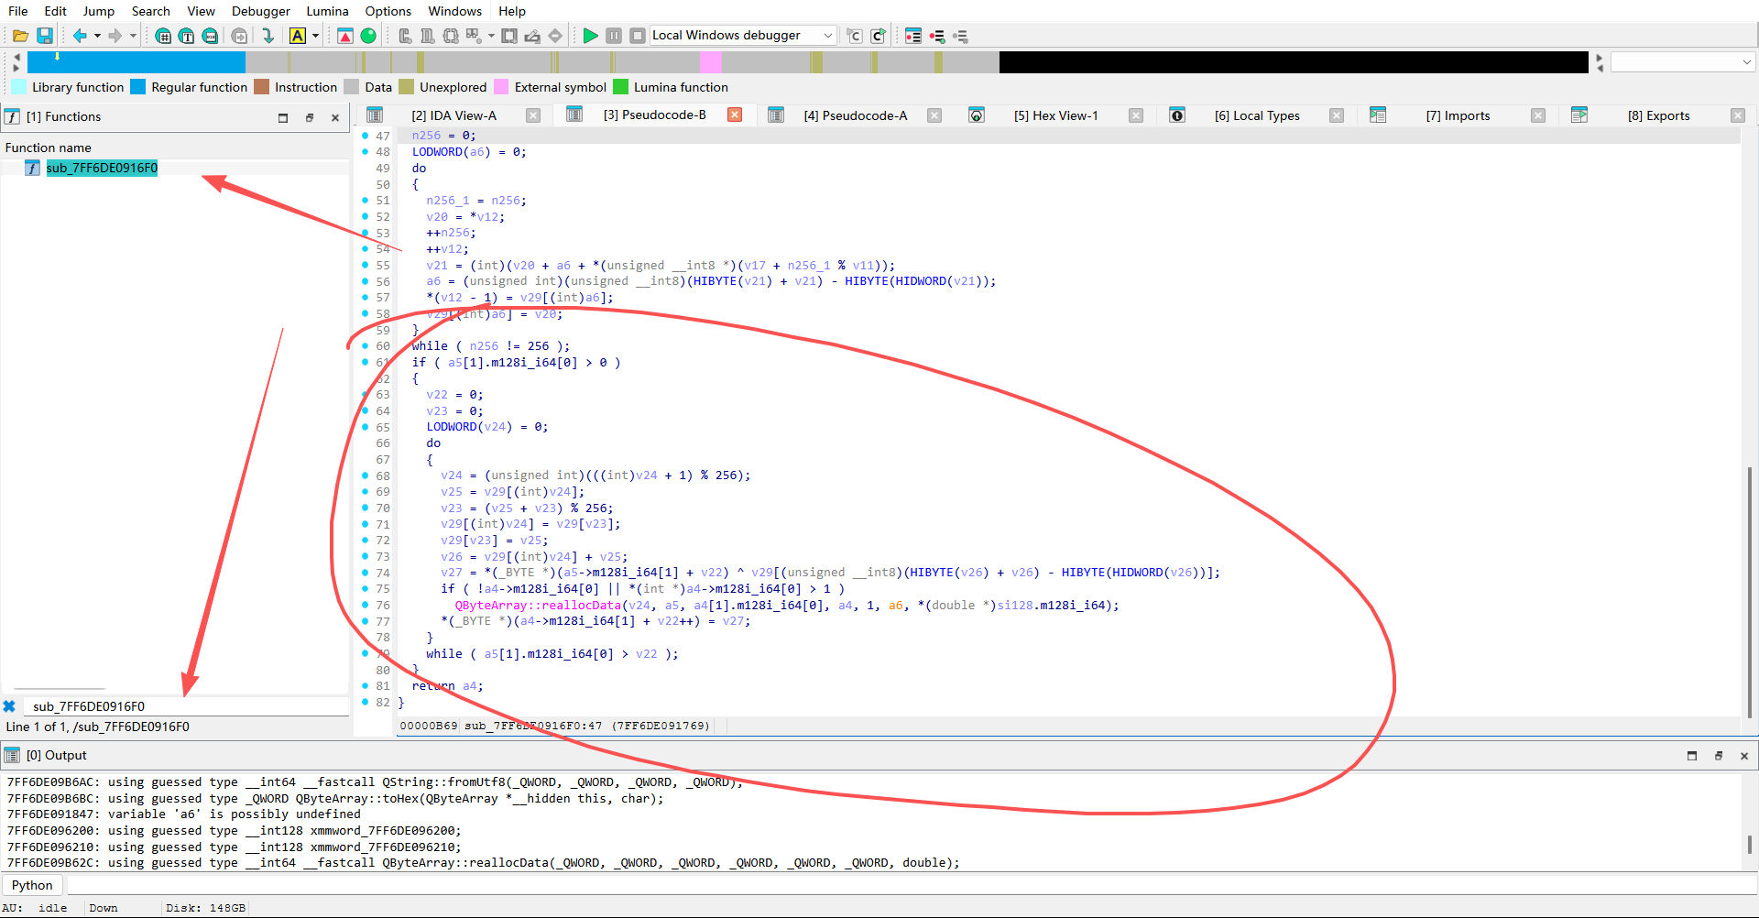Close the Pseudocode-B tab
The height and width of the screenshot is (918, 1759).
pyautogui.click(x=735, y=115)
